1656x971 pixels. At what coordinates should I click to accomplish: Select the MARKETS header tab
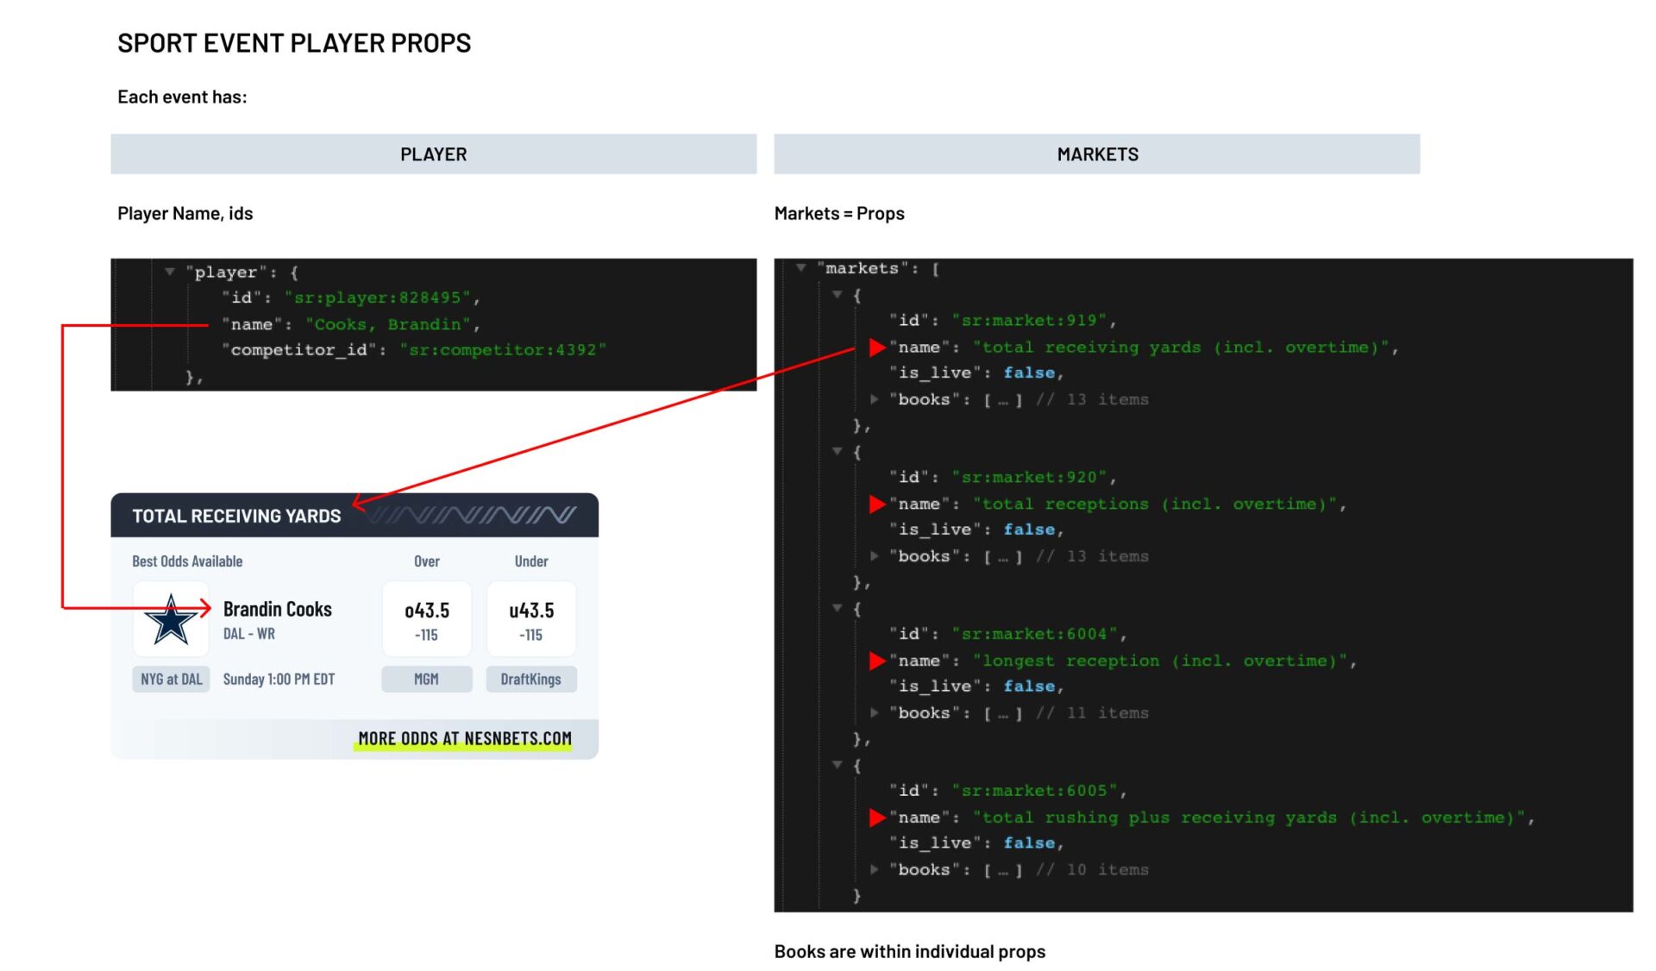[x=1096, y=154]
